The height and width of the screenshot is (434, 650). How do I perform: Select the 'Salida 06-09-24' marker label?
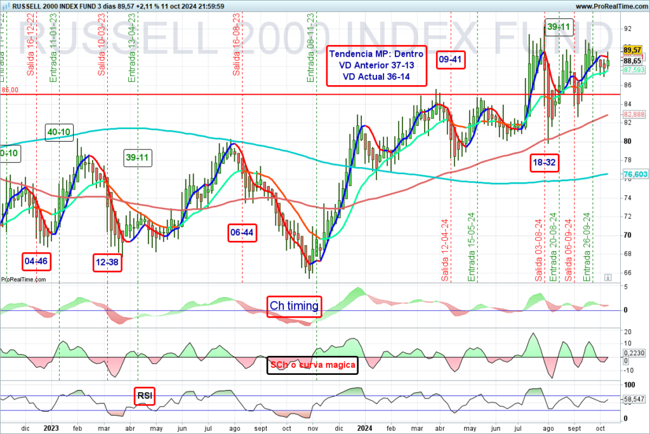pyautogui.click(x=569, y=250)
